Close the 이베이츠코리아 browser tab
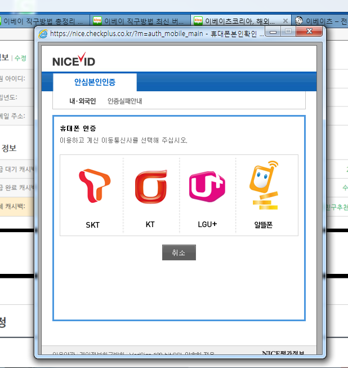The height and width of the screenshot is (368, 348). [x=285, y=21]
